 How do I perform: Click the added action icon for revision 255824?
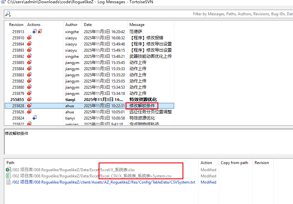click(x=34, y=118)
